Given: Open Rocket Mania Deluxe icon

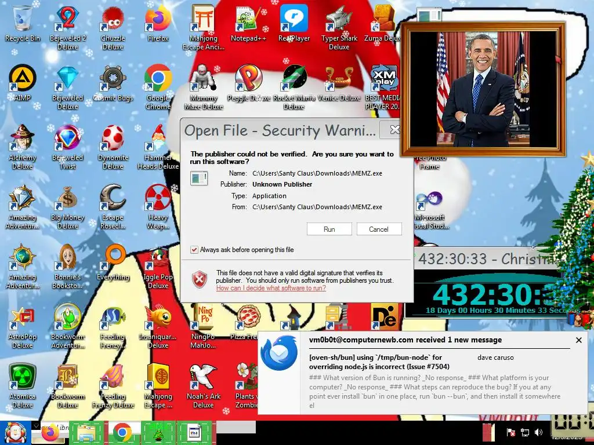Looking at the screenshot, I should (294, 87).
